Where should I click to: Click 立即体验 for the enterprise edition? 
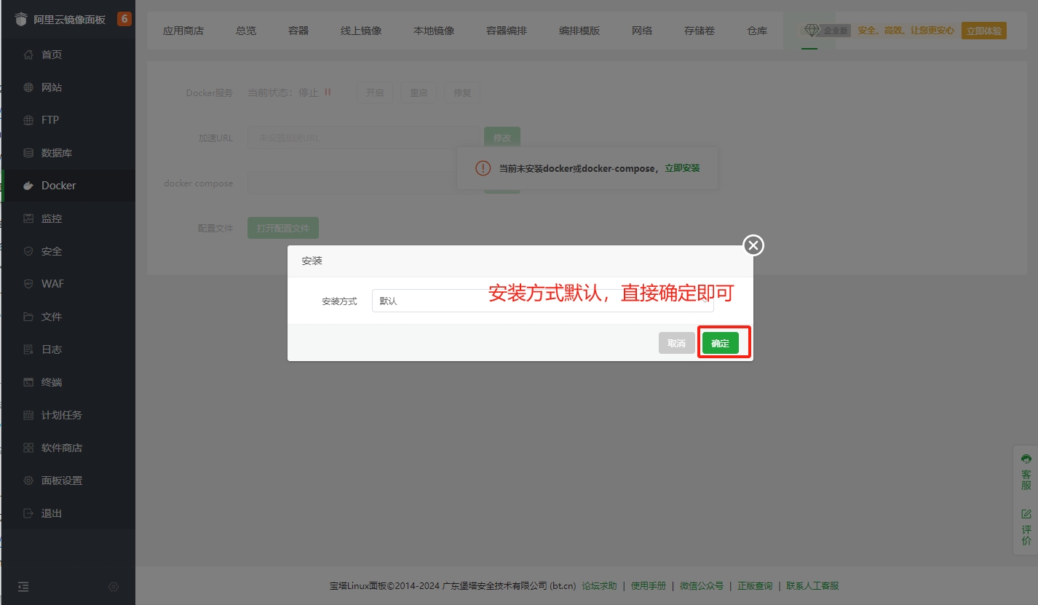(x=983, y=31)
